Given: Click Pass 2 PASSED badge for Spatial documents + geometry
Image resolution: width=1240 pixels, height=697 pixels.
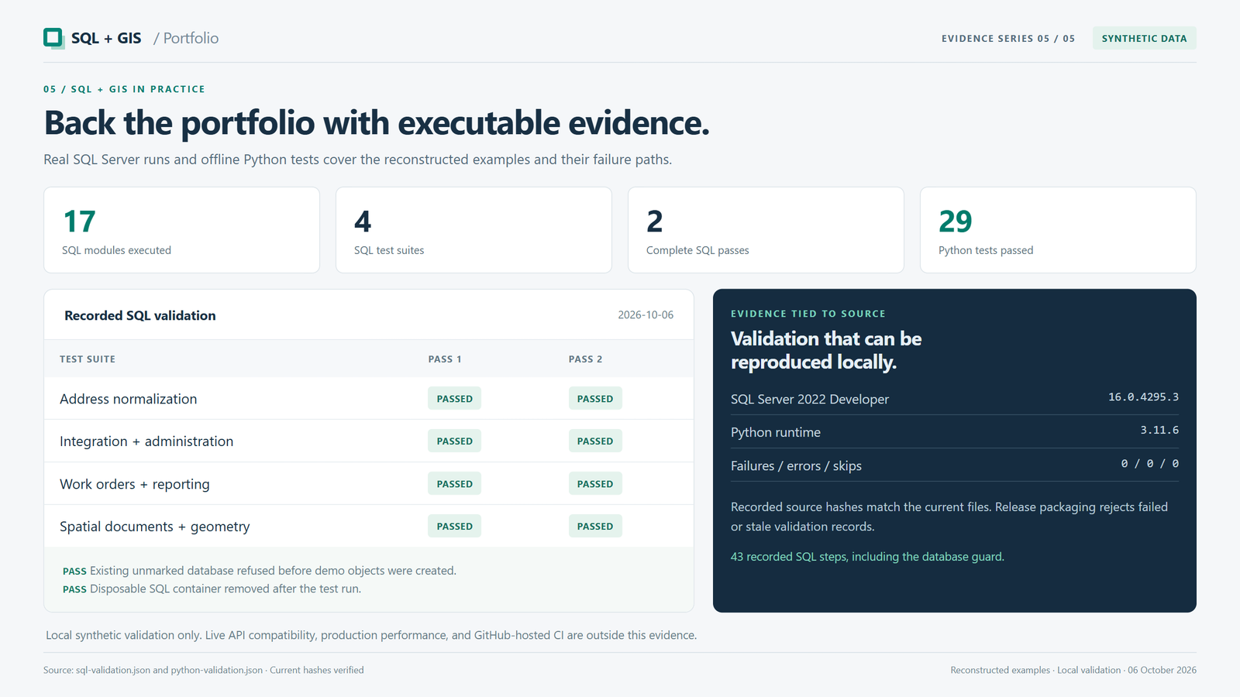Looking at the screenshot, I should pyautogui.click(x=595, y=526).
